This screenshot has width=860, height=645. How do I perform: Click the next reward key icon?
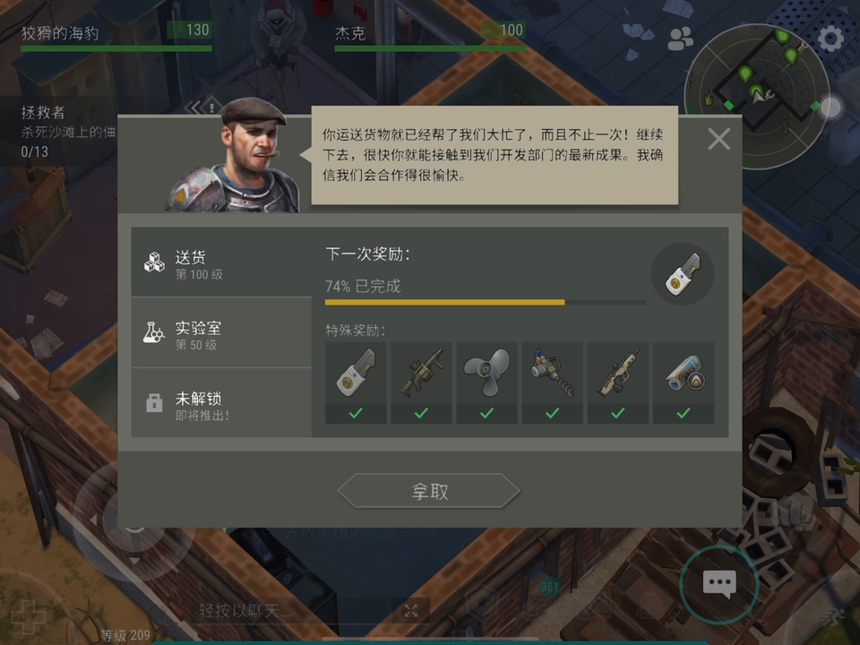683,274
